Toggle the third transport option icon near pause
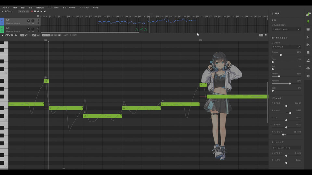 point(27,12)
